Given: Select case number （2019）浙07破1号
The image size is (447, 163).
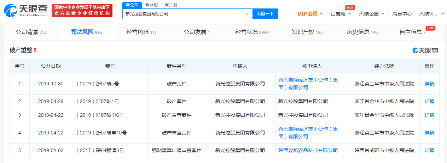Looking at the screenshot, I should (97, 101).
